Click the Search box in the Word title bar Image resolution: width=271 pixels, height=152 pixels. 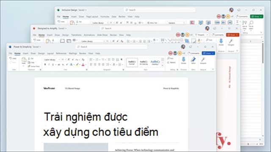click(111, 47)
